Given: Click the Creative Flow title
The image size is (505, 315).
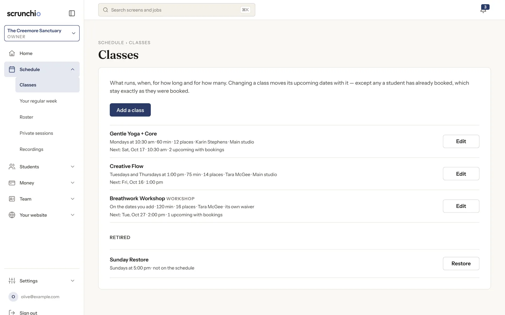Looking at the screenshot, I should coord(127,166).
